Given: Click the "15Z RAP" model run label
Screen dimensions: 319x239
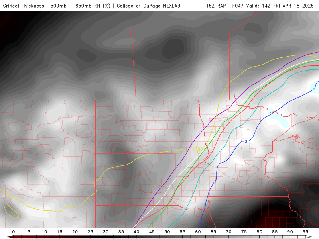Looking at the screenshot, I should point(216,6).
